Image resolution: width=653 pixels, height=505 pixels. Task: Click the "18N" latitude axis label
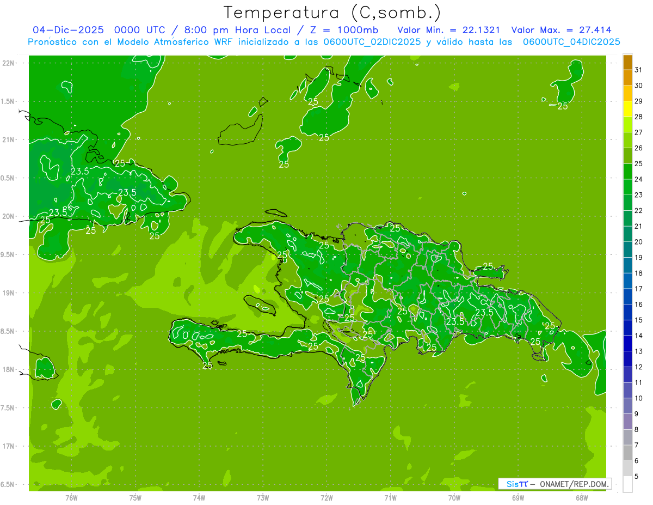click(x=8, y=370)
